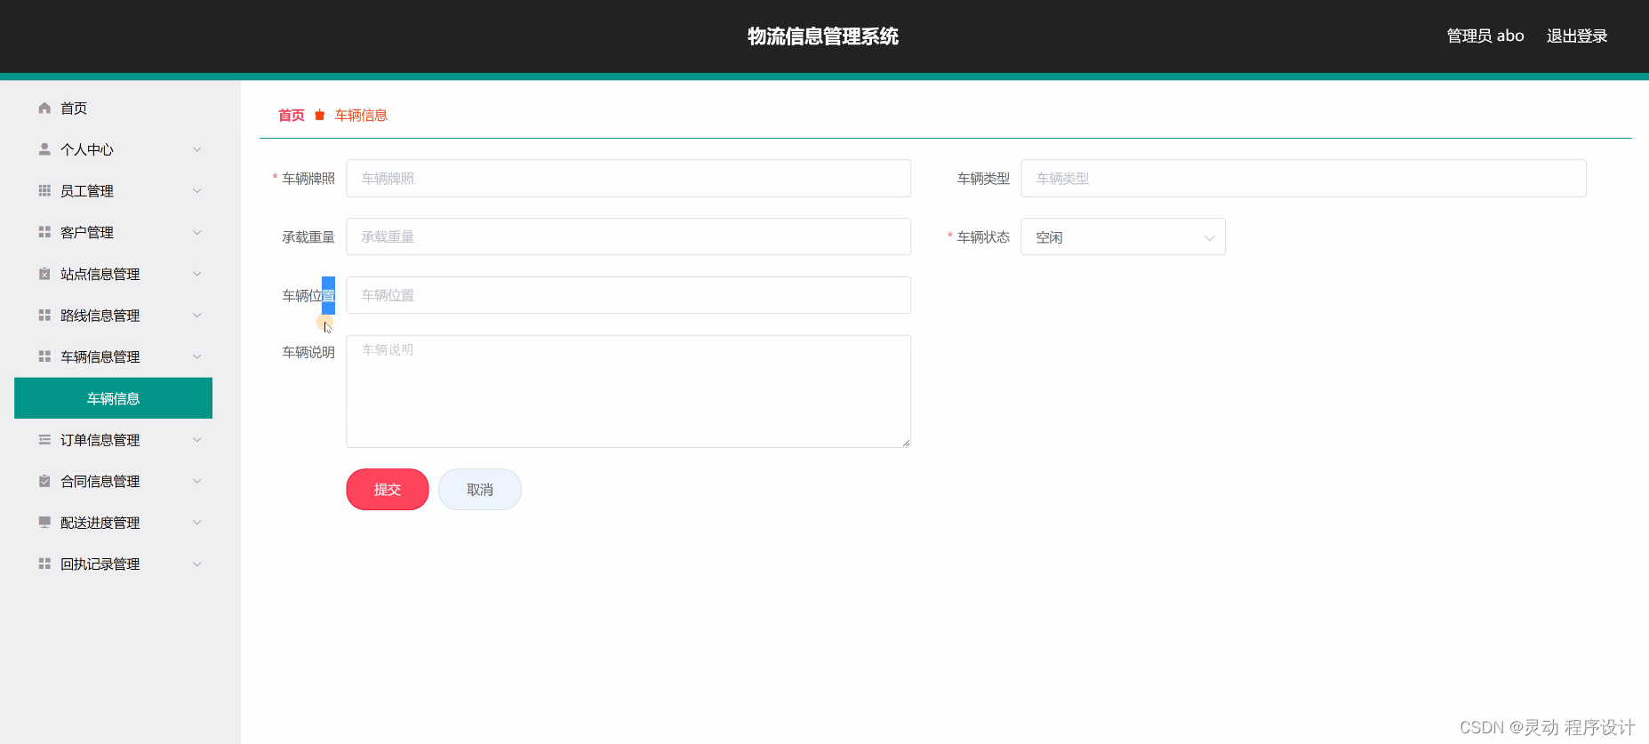Expand the 订单信息管理 chevron

(197, 439)
